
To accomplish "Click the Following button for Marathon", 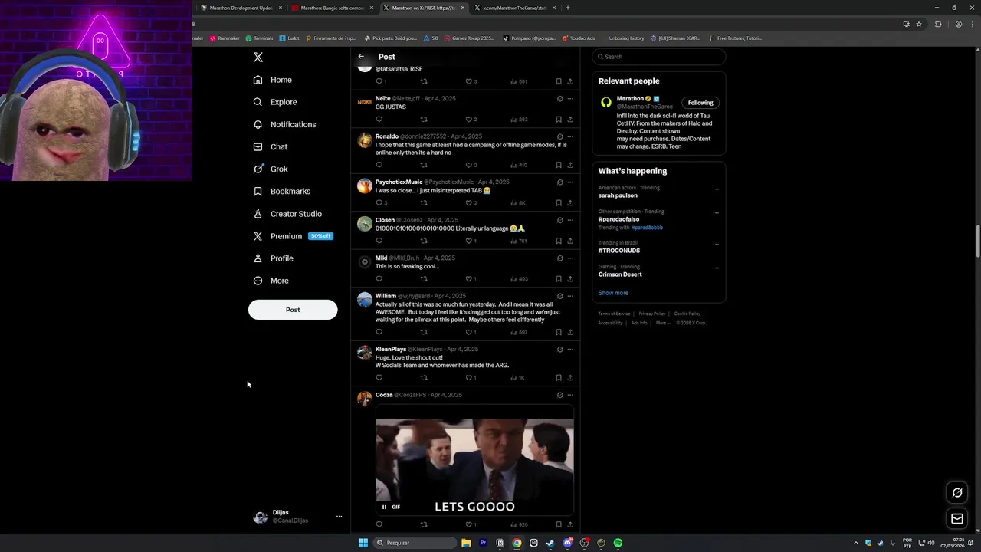I will pyautogui.click(x=700, y=103).
